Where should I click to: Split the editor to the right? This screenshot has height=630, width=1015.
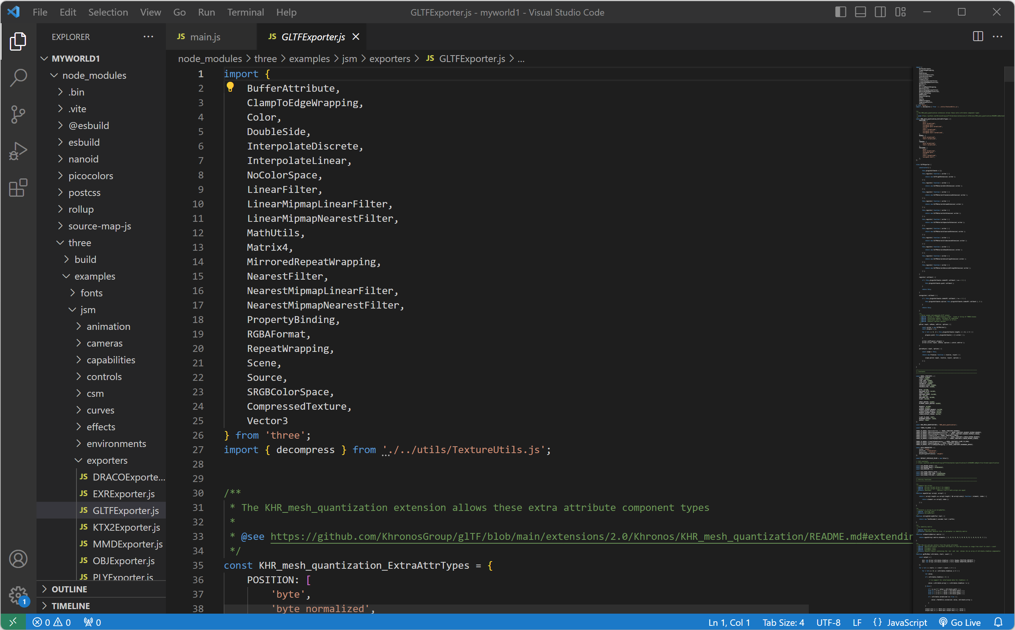coord(977,37)
